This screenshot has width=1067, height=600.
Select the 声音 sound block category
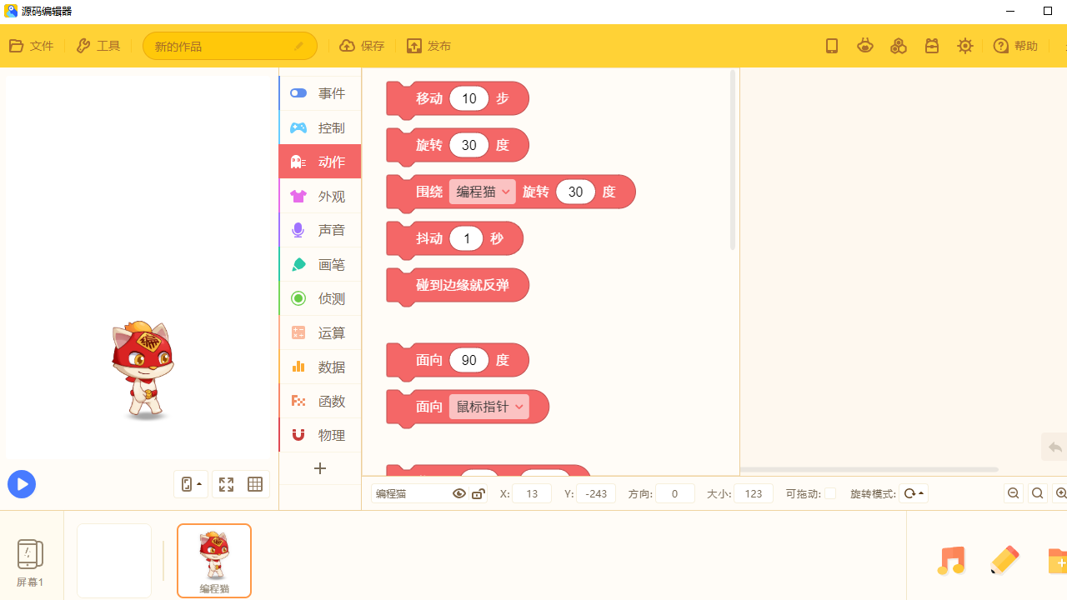319,230
